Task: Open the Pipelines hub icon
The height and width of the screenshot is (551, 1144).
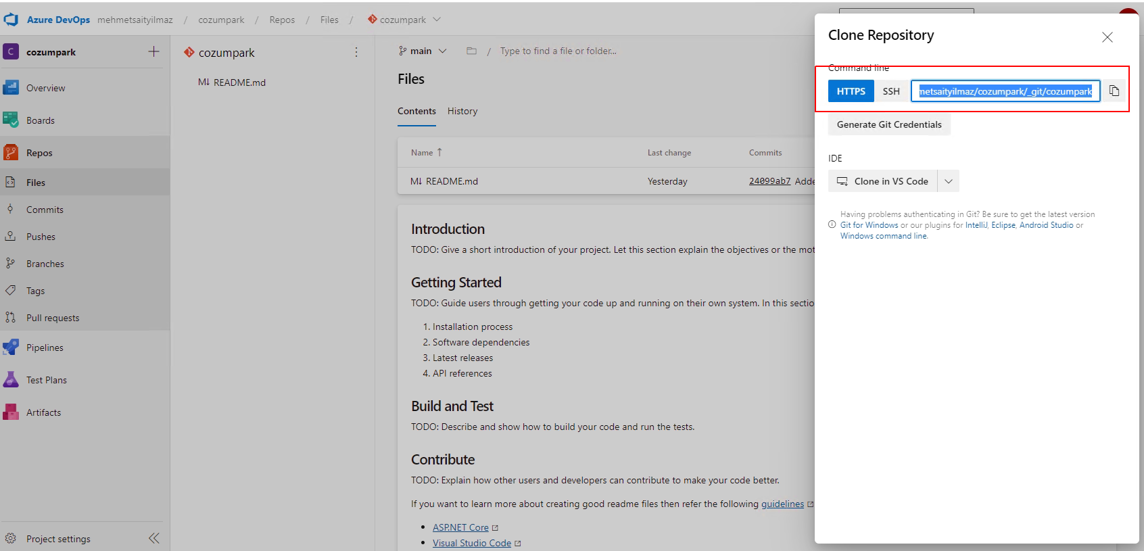Action: [11, 348]
